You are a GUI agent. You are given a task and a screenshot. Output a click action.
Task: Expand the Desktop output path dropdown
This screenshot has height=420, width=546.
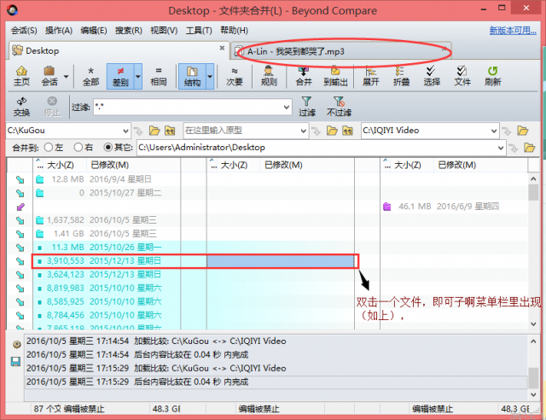(x=501, y=148)
